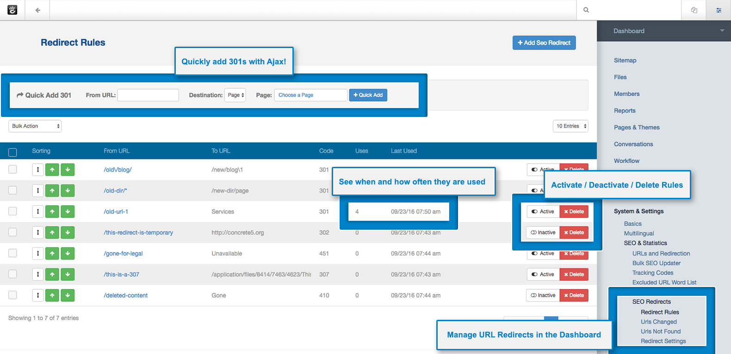Click the Add Seo Redirect button
The width and height of the screenshot is (731, 354).
click(x=544, y=43)
